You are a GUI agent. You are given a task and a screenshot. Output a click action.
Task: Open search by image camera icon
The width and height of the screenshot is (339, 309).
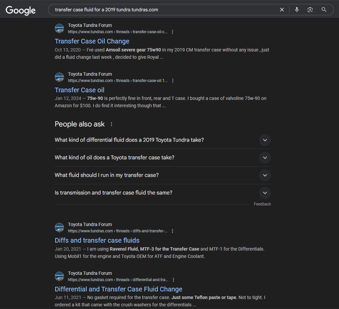pyautogui.click(x=310, y=10)
